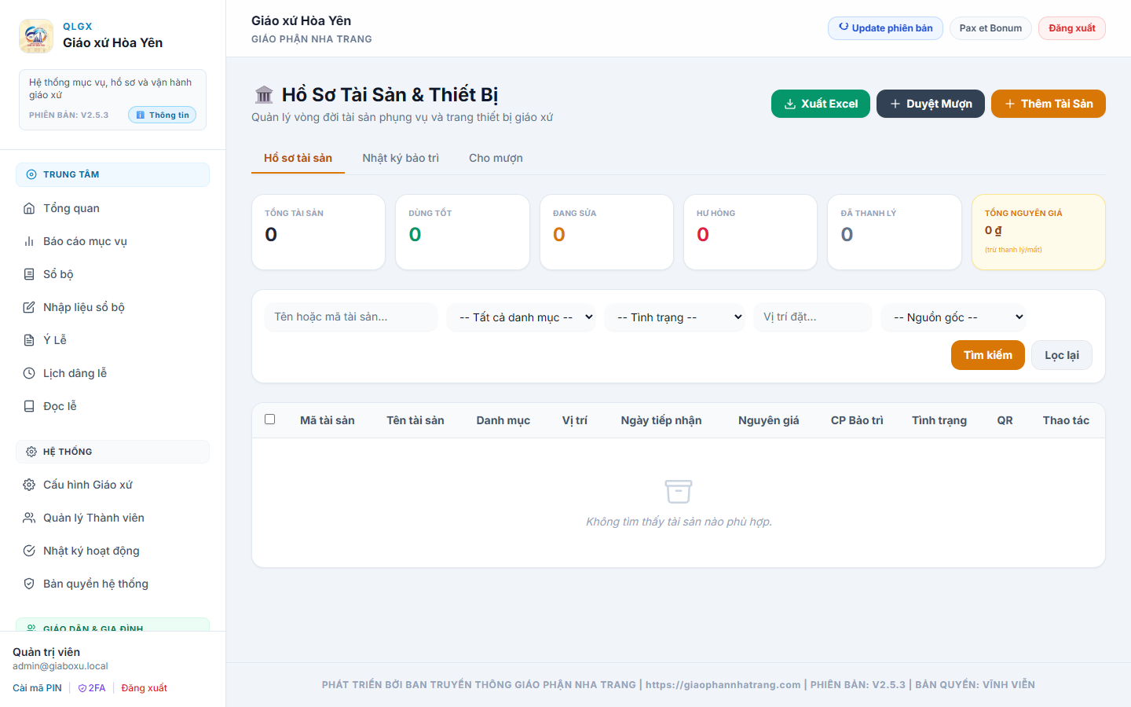This screenshot has height=707, width=1131.
Task: Open the Tình trạng filter dropdown
Action: pyautogui.click(x=675, y=317)
